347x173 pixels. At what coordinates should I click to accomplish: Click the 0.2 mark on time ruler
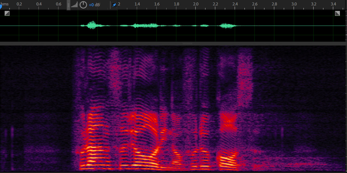click(x=19, y=4)
